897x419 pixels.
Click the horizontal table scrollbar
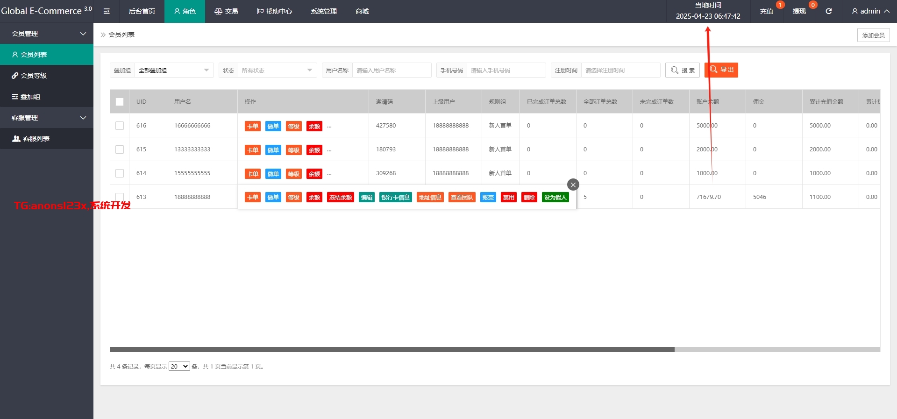(x=392, y=349)
